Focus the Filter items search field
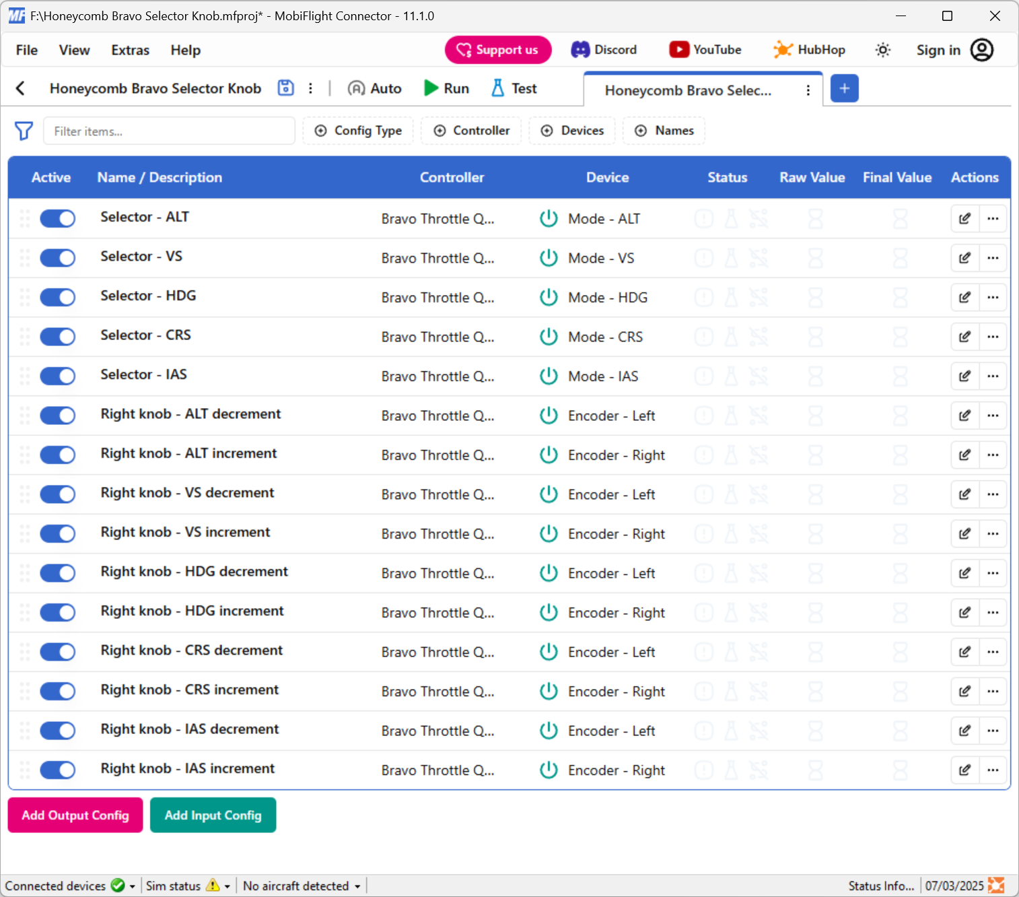This screenshot has width=1019, height=897. coord(169,131)
